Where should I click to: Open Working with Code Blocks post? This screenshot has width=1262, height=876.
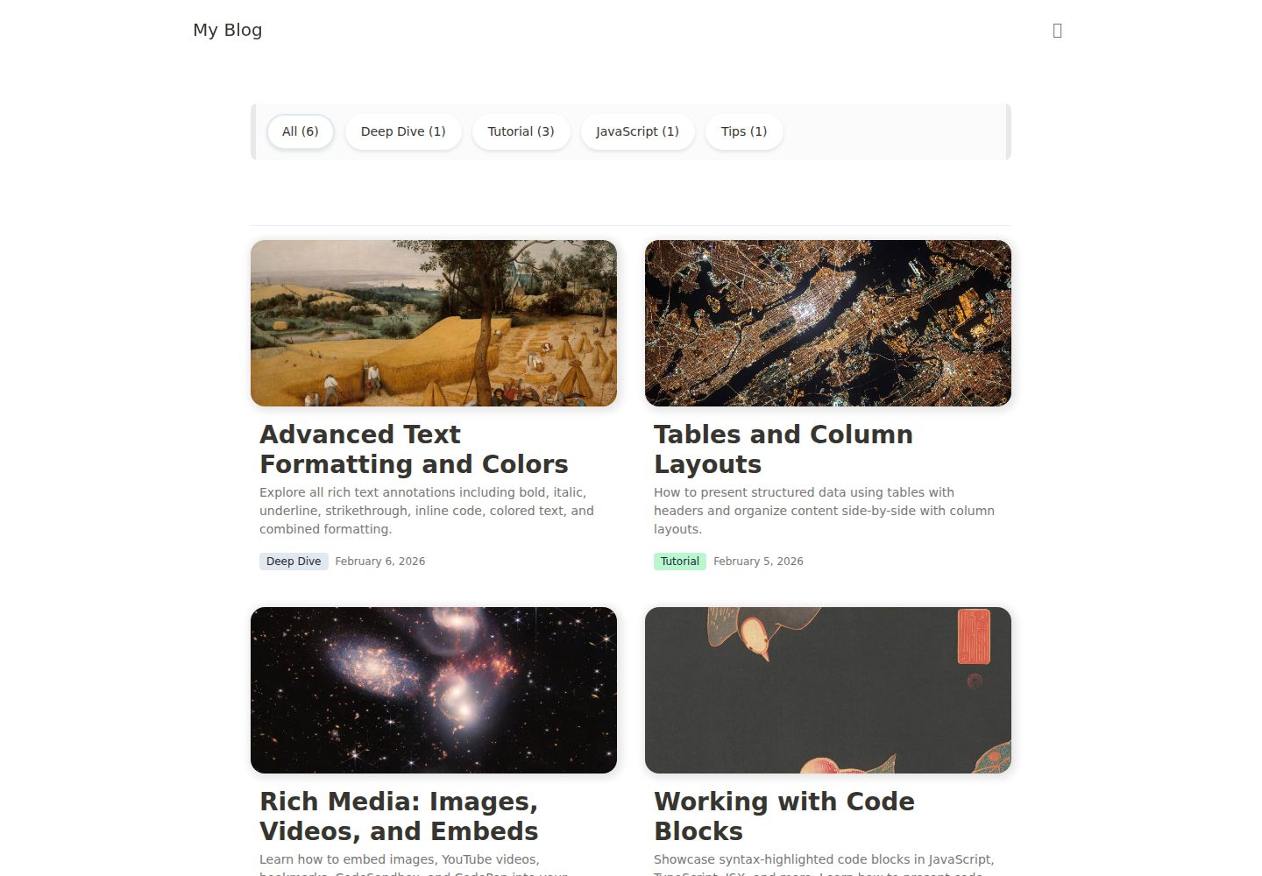pyautogui.click(x=784, y=816)
